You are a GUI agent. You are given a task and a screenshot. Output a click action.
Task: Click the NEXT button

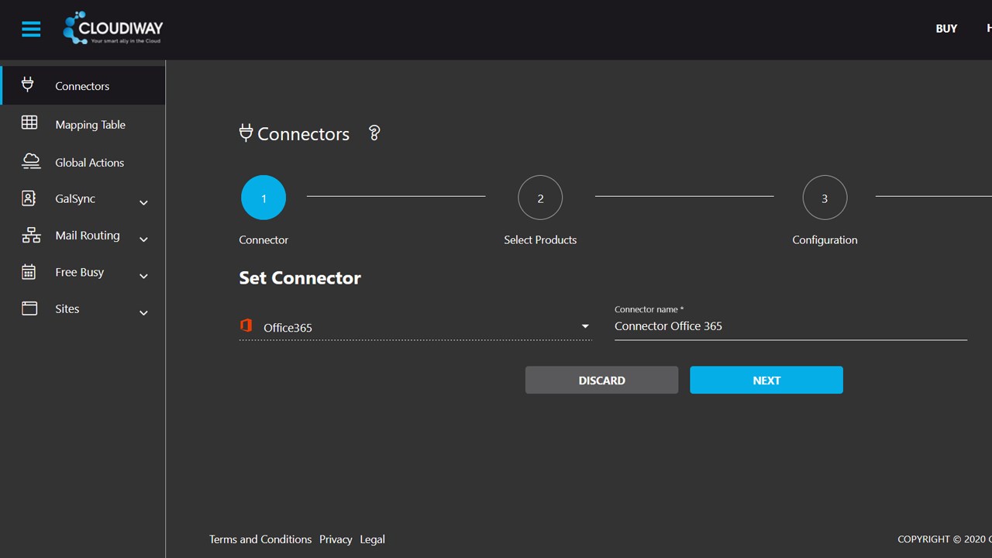coord(766,380)
